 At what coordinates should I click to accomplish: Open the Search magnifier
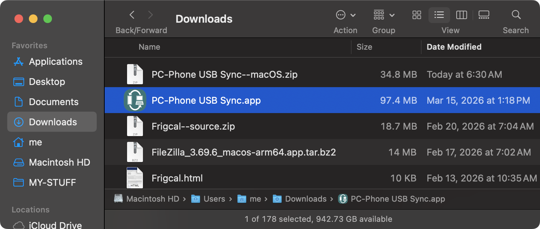(x=516, y=15)
